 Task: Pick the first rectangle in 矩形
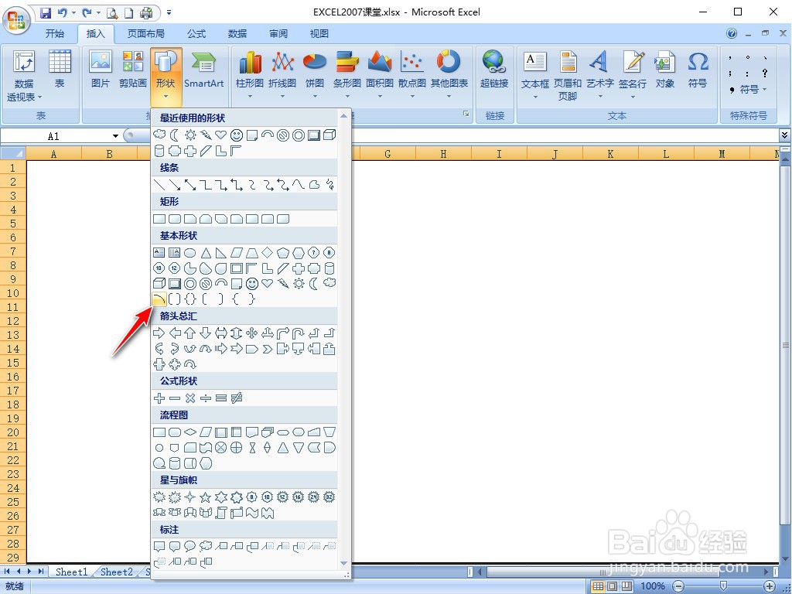pyautogui.click(x=159, y=219)
